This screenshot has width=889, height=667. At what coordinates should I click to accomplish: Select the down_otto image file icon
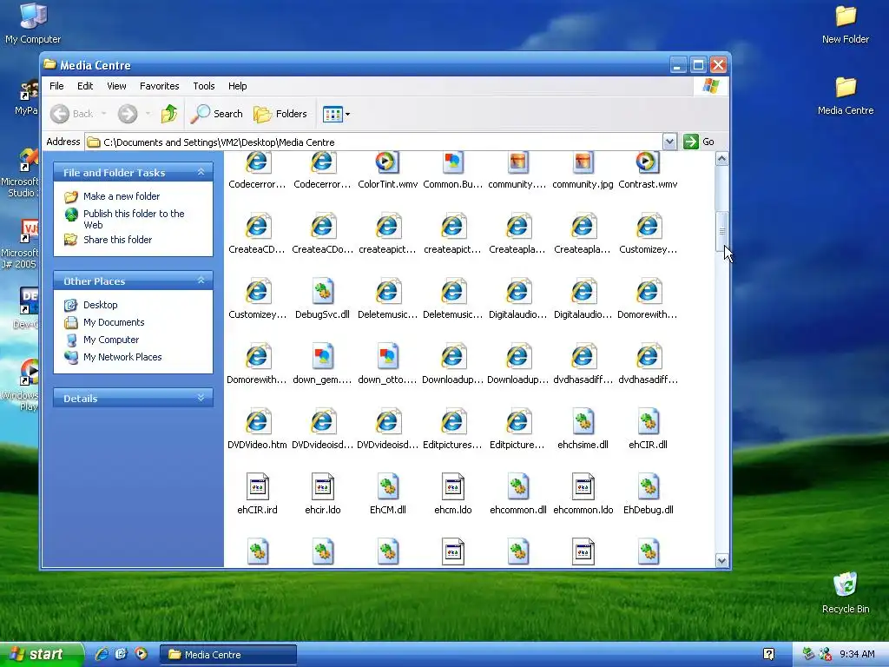(387, 357)
